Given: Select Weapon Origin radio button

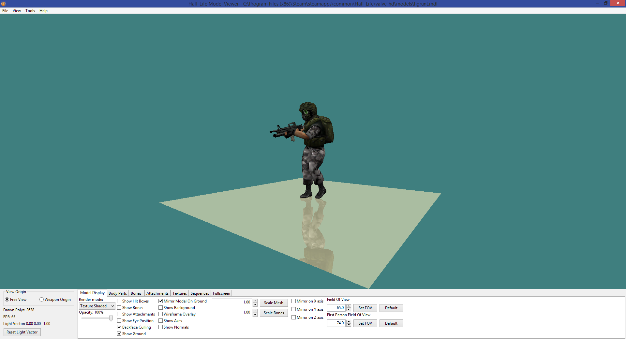Looking at the screenshot, I should pyautogui.click(x=55, y=300).
